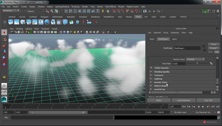This screenshot has height=126, width=222.
Task: Switch to the time1 tab
Action: pyautogui.click(x=175, y=39)
